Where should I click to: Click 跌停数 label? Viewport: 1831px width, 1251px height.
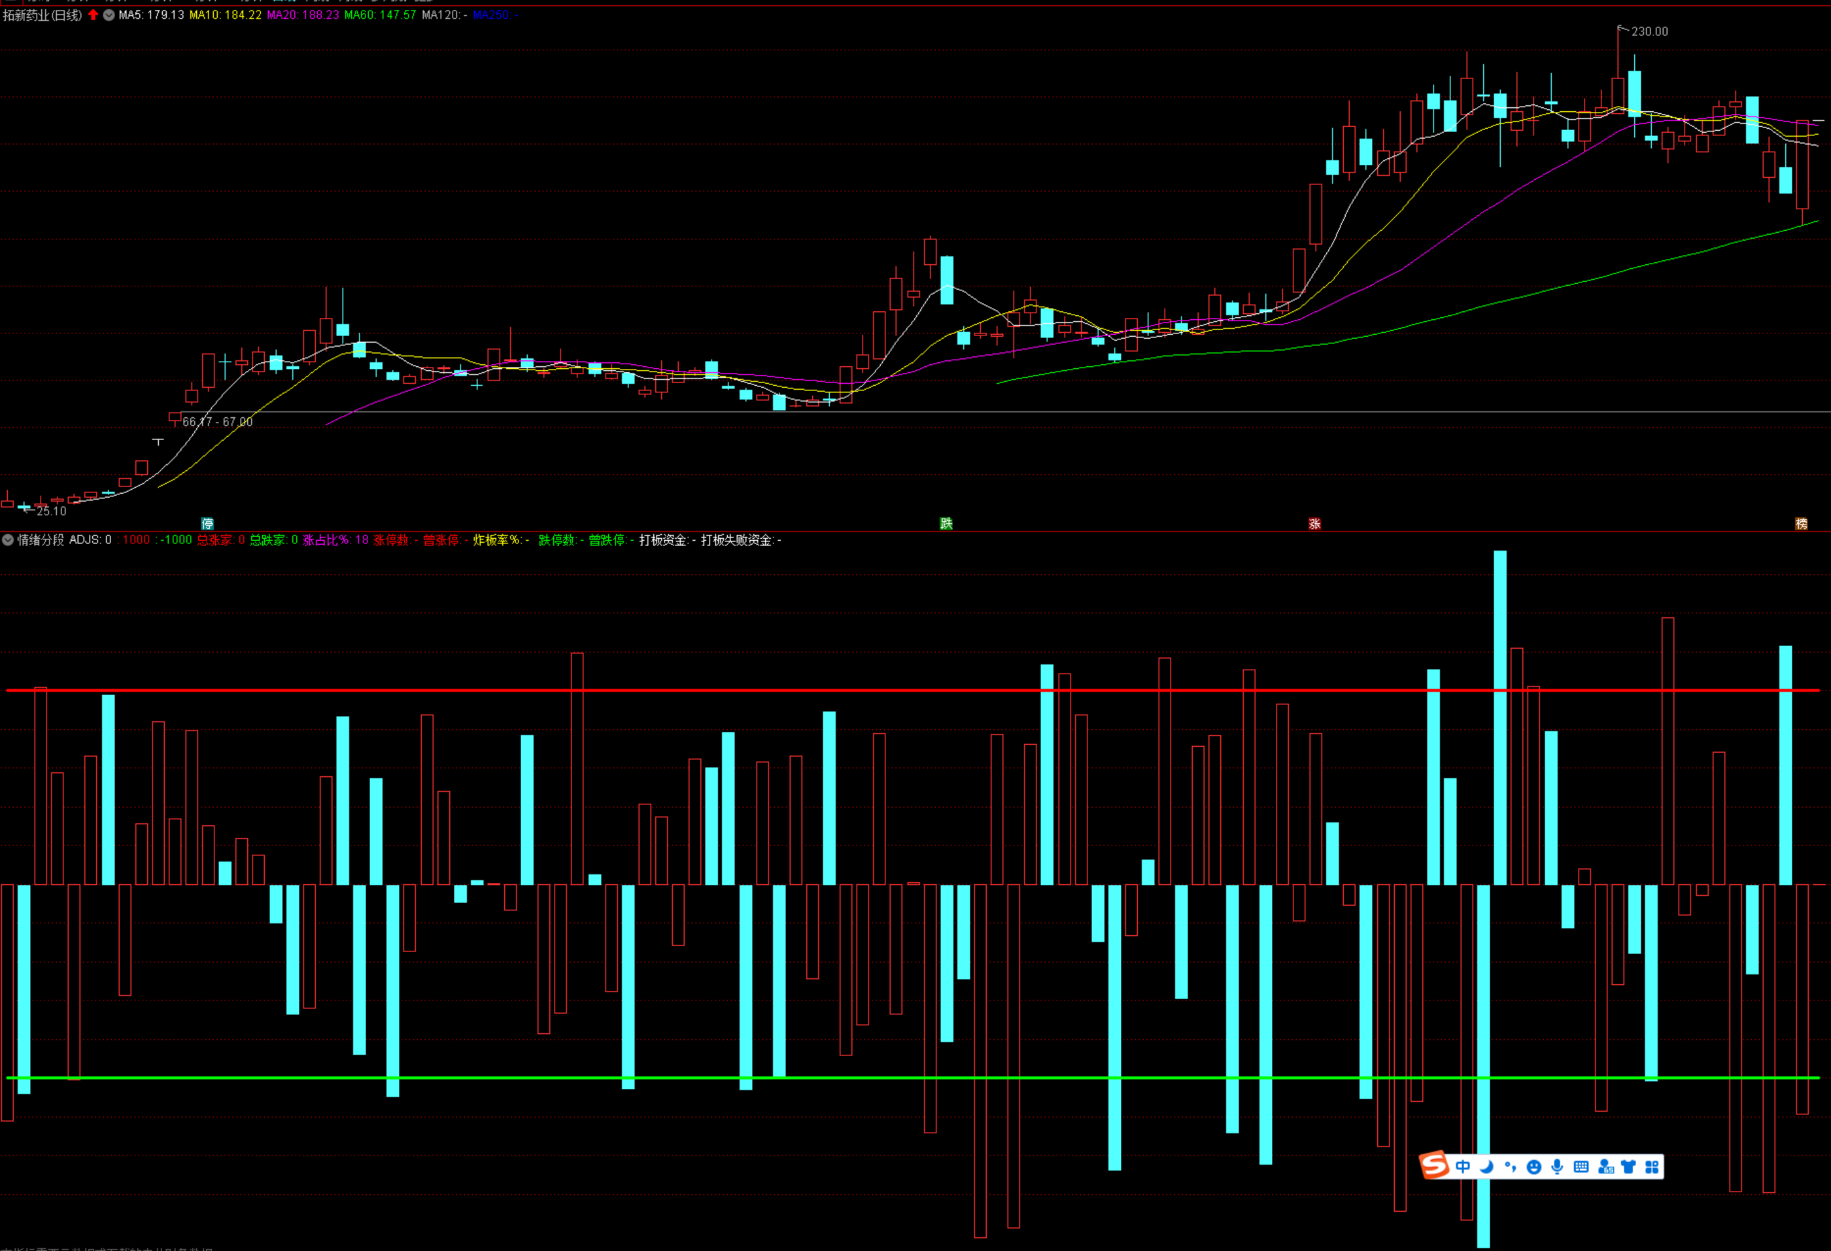[x=561, y=540]
